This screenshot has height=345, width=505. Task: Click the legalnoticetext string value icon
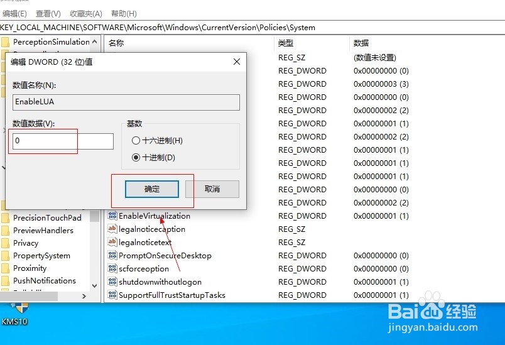(112, 242)
